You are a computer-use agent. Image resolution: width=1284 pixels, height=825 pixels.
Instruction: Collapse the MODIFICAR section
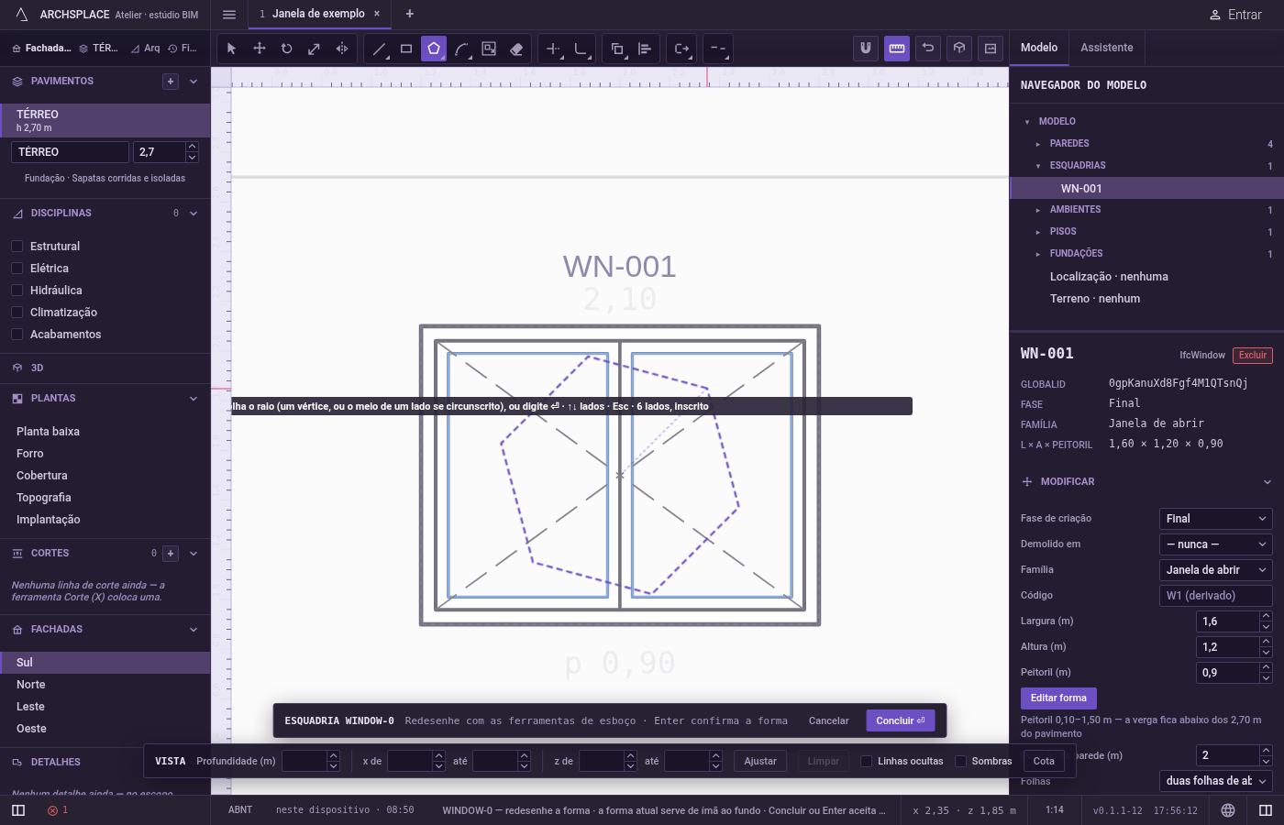[1267, 482]
